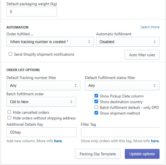Viewport: 166px width, 165px height.
Task: Open 'here' link under Filter Tag
Action: click(155, 141)
